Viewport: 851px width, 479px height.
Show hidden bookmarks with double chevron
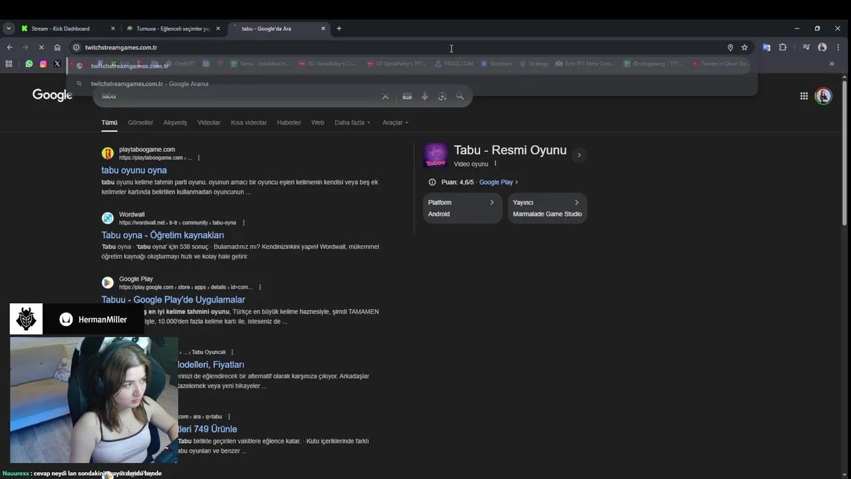click(x=832, y=64)
